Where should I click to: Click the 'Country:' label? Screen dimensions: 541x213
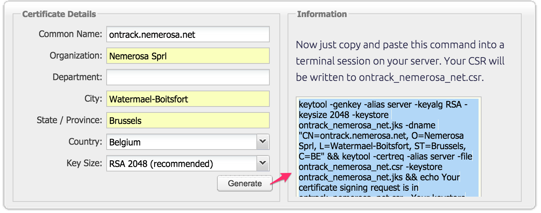point(85,142)
